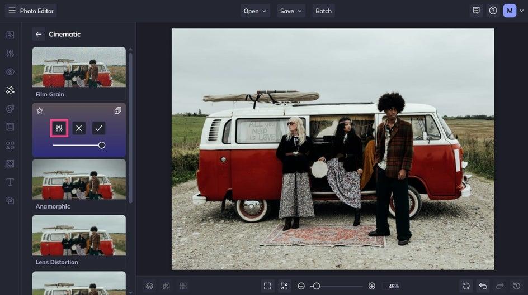Click the 'Cinematic' panel title
The image size is (528, 295).
pyautogui.click(x=65, y=34)
